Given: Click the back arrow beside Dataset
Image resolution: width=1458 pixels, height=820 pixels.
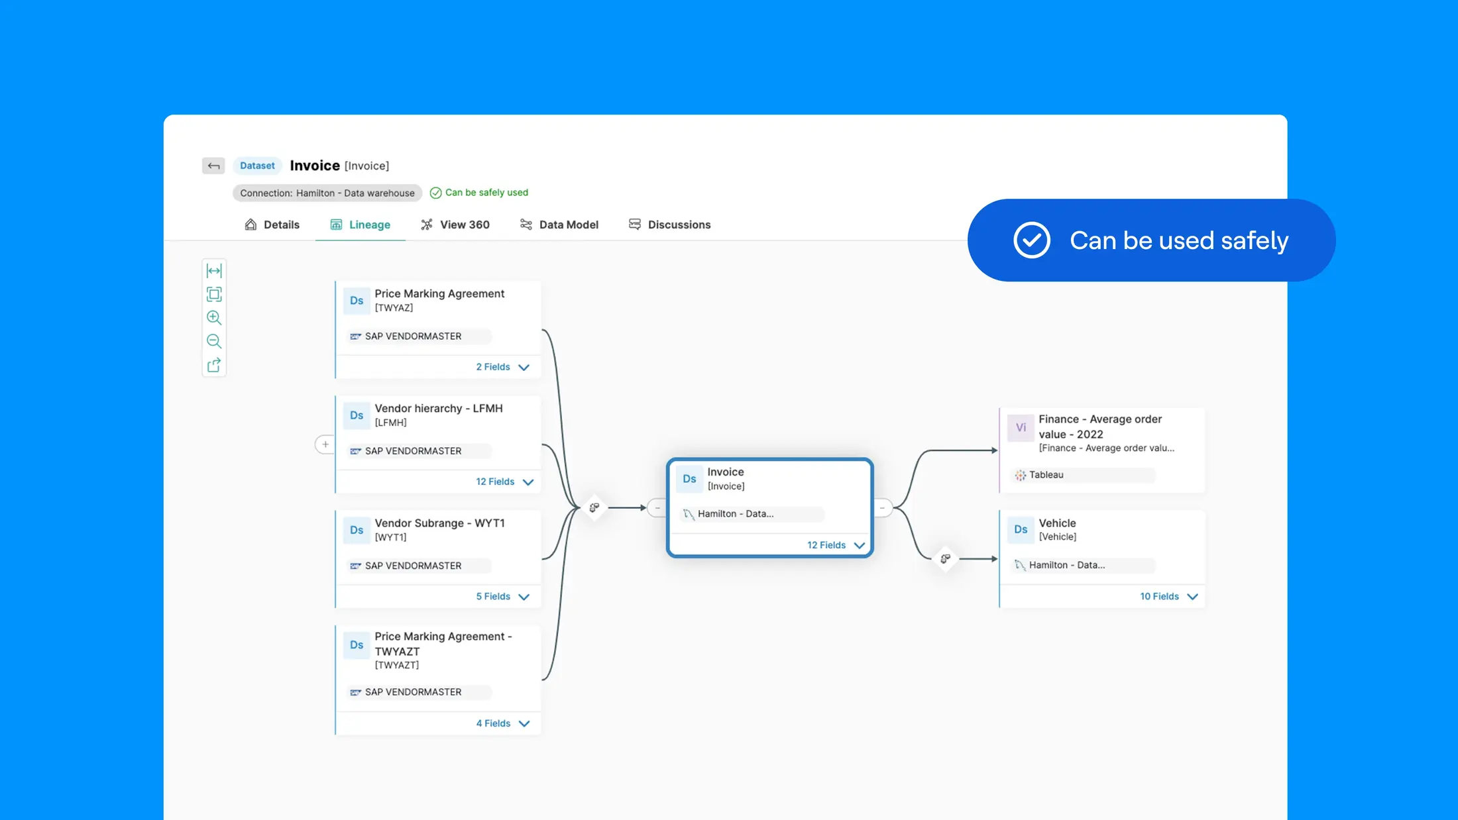Looking at the screenshot, I should pyautogui.click(x=213, y=166).
